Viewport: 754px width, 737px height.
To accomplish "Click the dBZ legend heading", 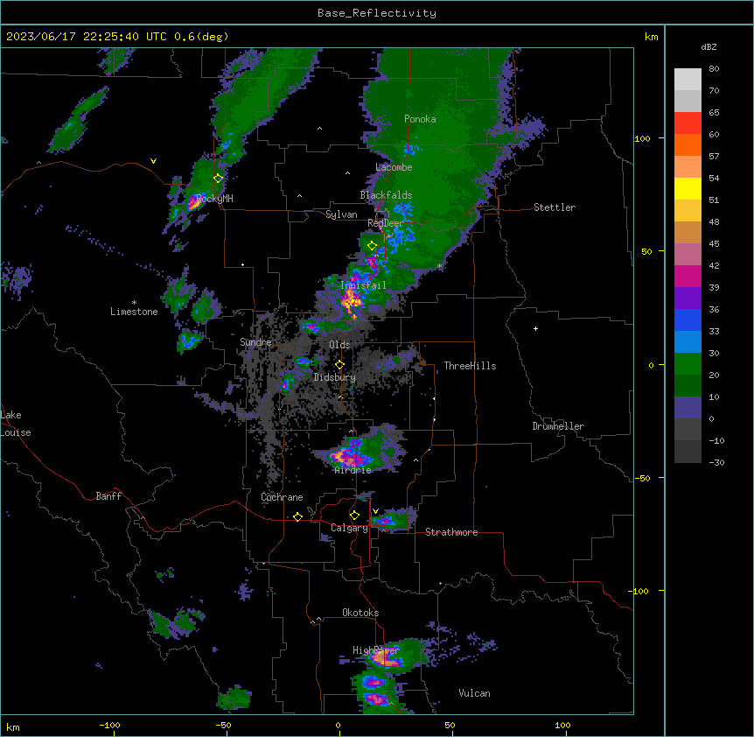I will 709,47.
